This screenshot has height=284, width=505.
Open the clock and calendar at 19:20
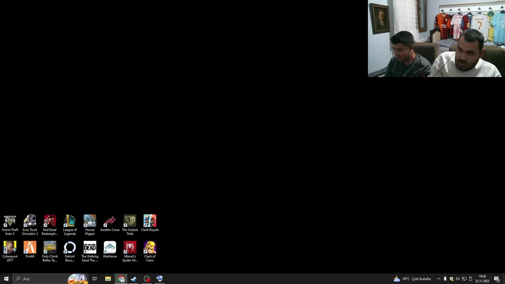tap(482, 279)
